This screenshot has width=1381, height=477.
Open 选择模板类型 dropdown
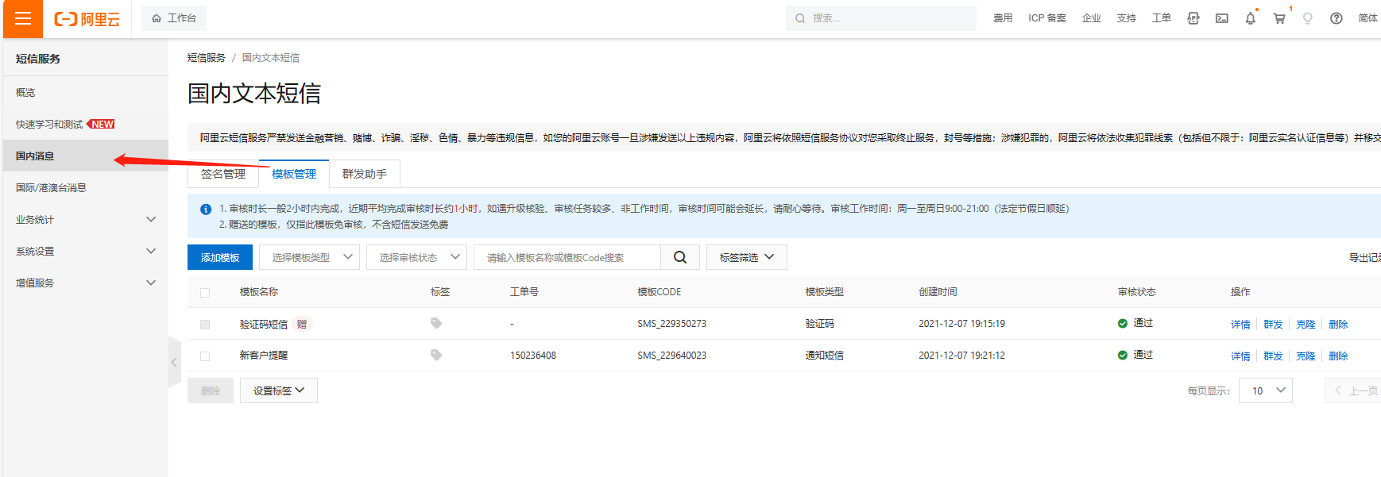pyautogui.click(x=309, y=257)
